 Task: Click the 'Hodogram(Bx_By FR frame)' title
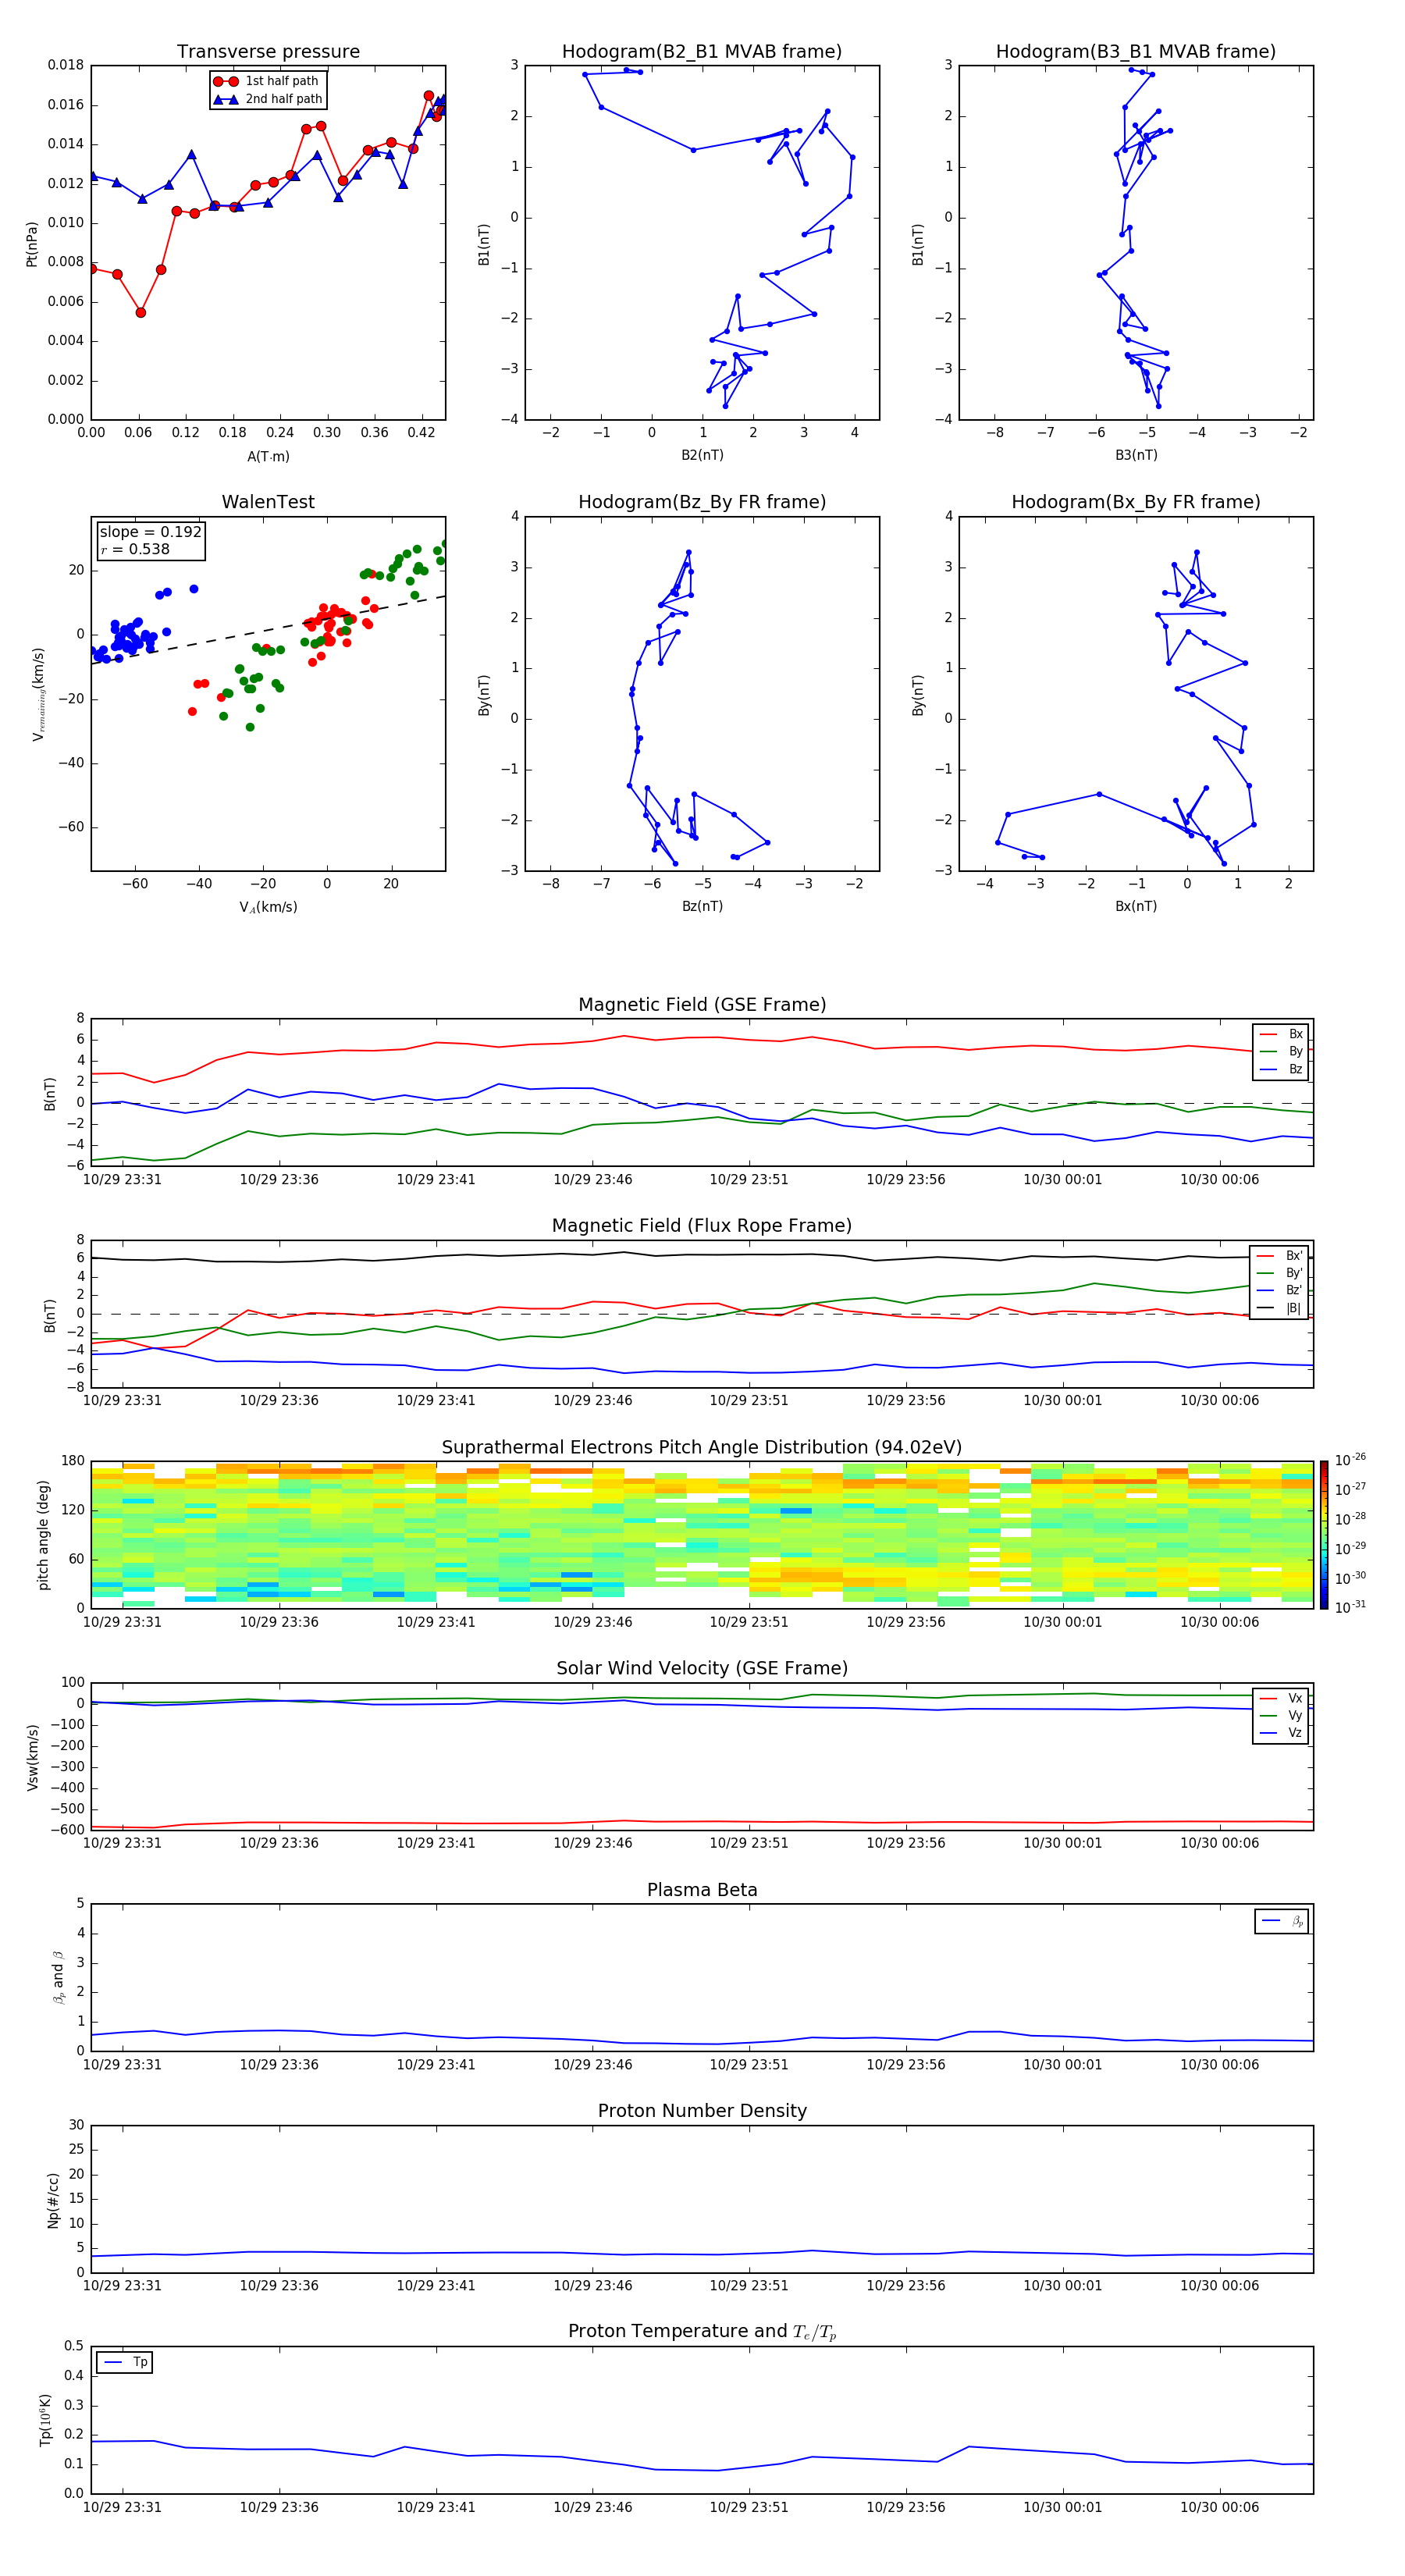pos(1136,502)
